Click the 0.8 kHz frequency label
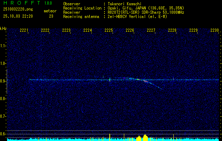The image size is (222, 141). [x=3, y=99]
